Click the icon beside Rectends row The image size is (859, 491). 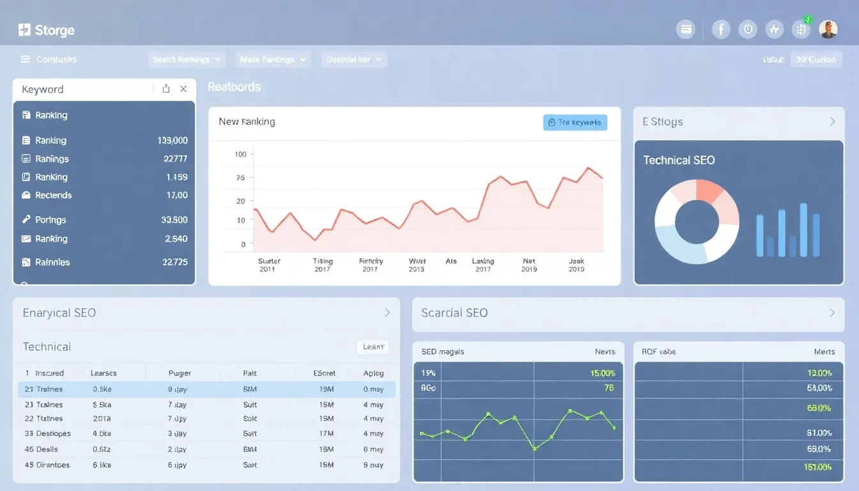(26, 195)
